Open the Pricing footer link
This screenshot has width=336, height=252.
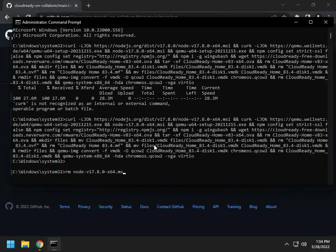point(198,207)
